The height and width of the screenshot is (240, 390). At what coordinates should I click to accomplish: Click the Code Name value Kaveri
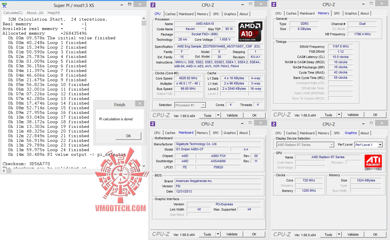[x=190, y=29]
